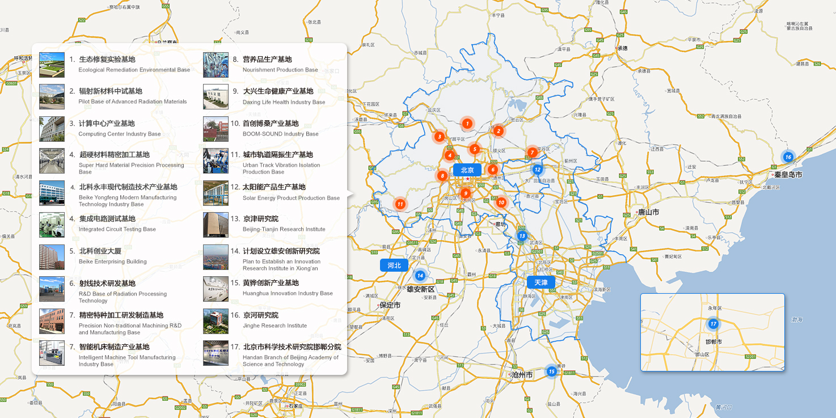This screenshot has height=418, width=836.
Task: Click thumbnail for 计算中心产业基地
Action: pyautogui.click(x=52, y=129)
